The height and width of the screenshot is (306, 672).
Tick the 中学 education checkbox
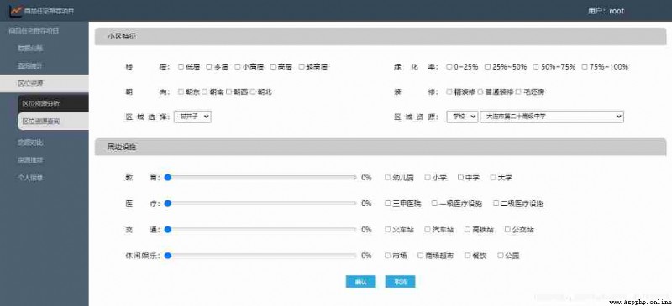click(x=460, y=177)
